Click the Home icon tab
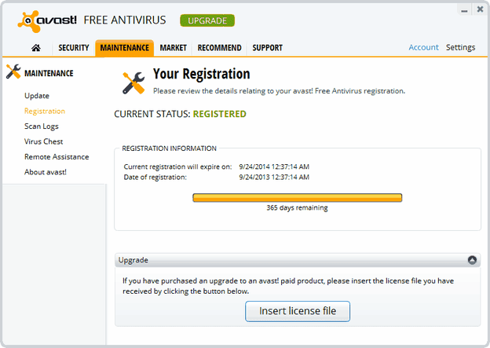 coord(36,48)
